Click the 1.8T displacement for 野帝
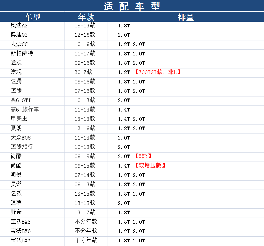Screen dimensions: 264x246 tap(124, 212)
